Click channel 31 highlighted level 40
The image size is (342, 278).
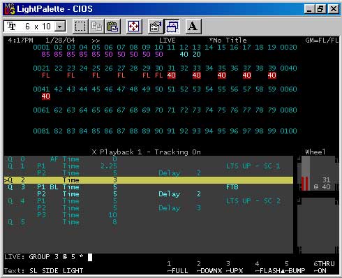coord(172,75)
